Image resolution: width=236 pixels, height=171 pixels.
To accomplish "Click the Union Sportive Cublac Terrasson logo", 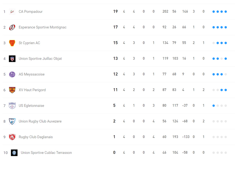I will coord(14,153).
